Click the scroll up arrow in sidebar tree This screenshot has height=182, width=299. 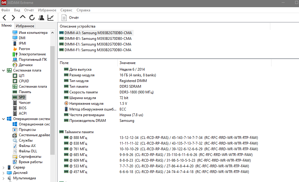tap(52, 33)
